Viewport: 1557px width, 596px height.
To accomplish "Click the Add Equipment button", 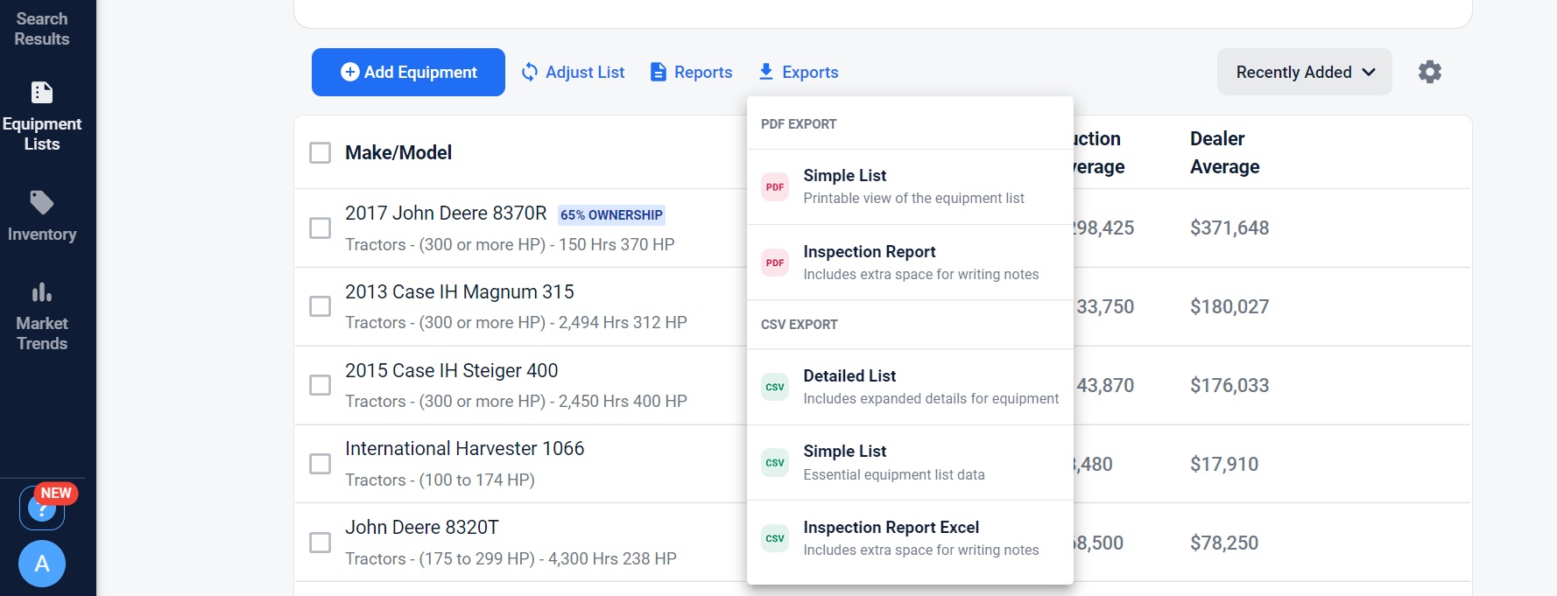I will click(408, 72).
